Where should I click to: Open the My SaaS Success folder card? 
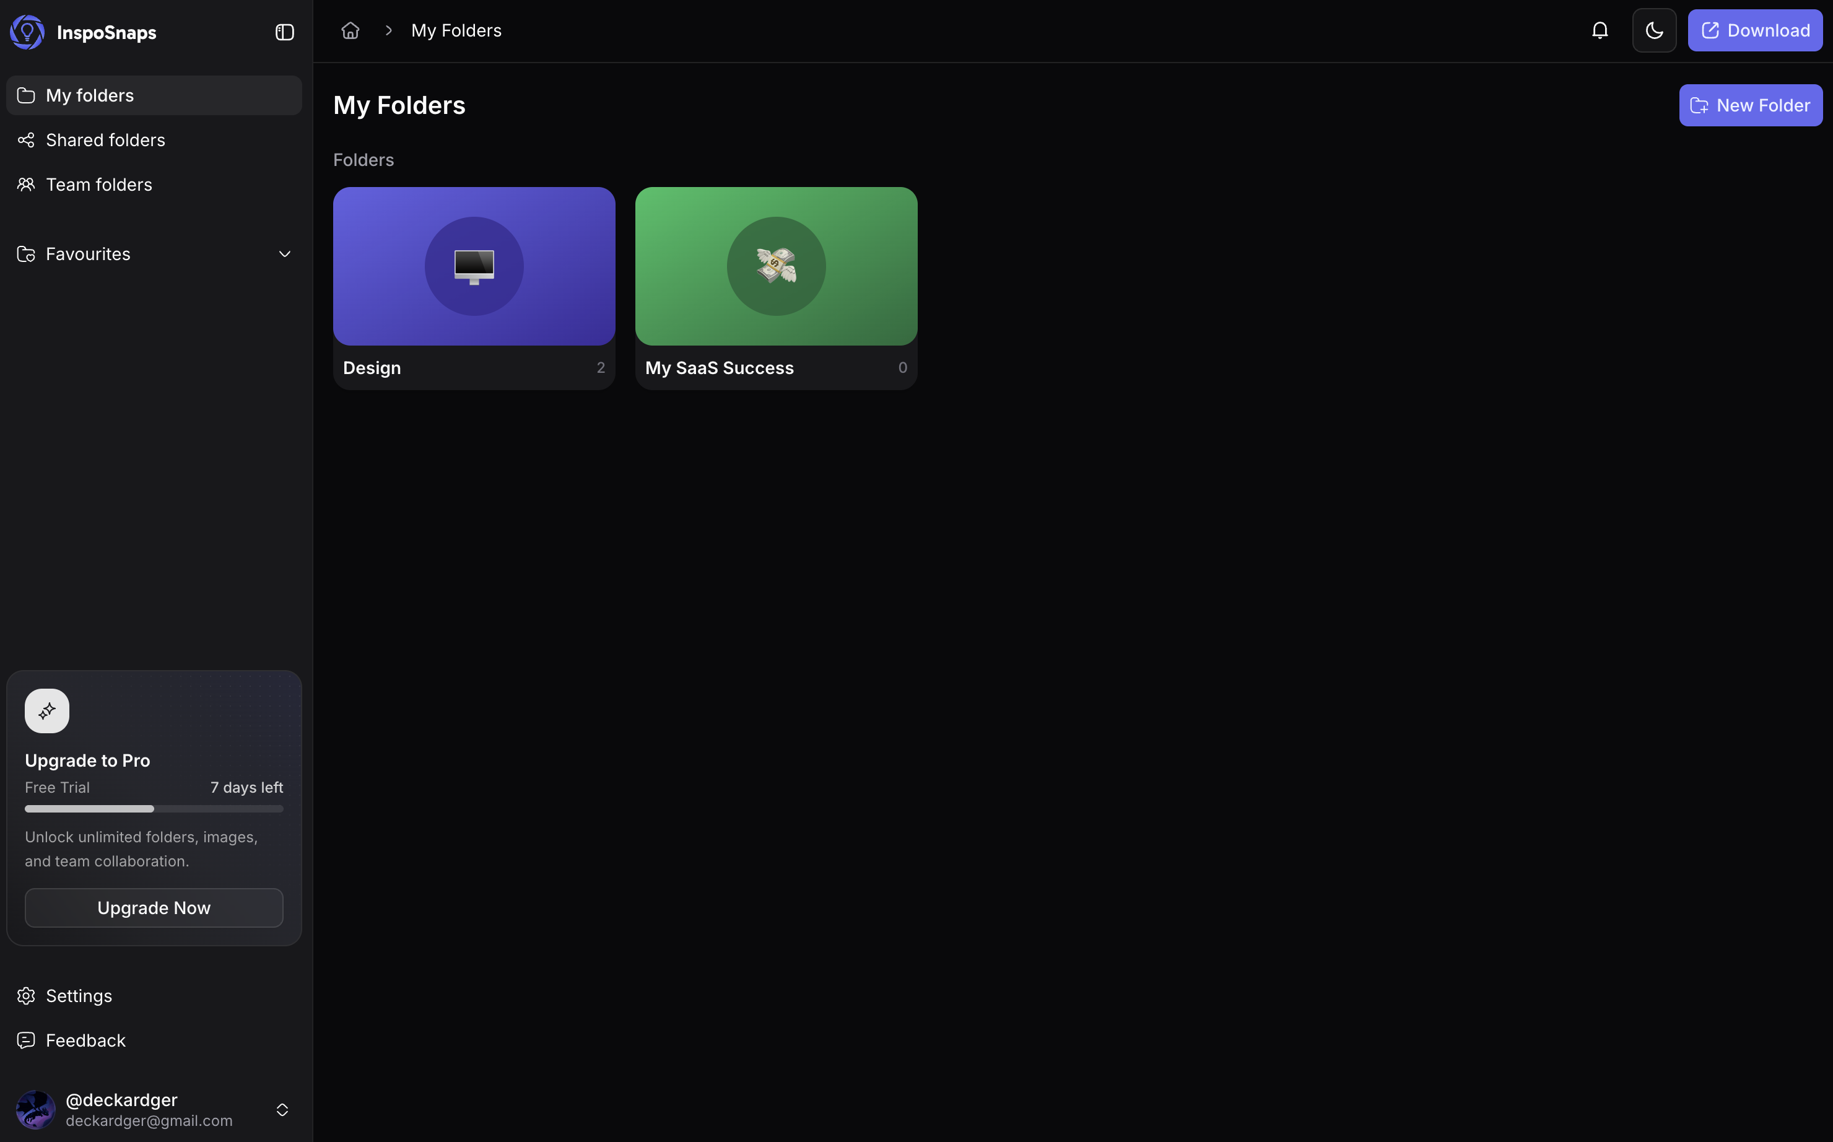coord(777,289)
